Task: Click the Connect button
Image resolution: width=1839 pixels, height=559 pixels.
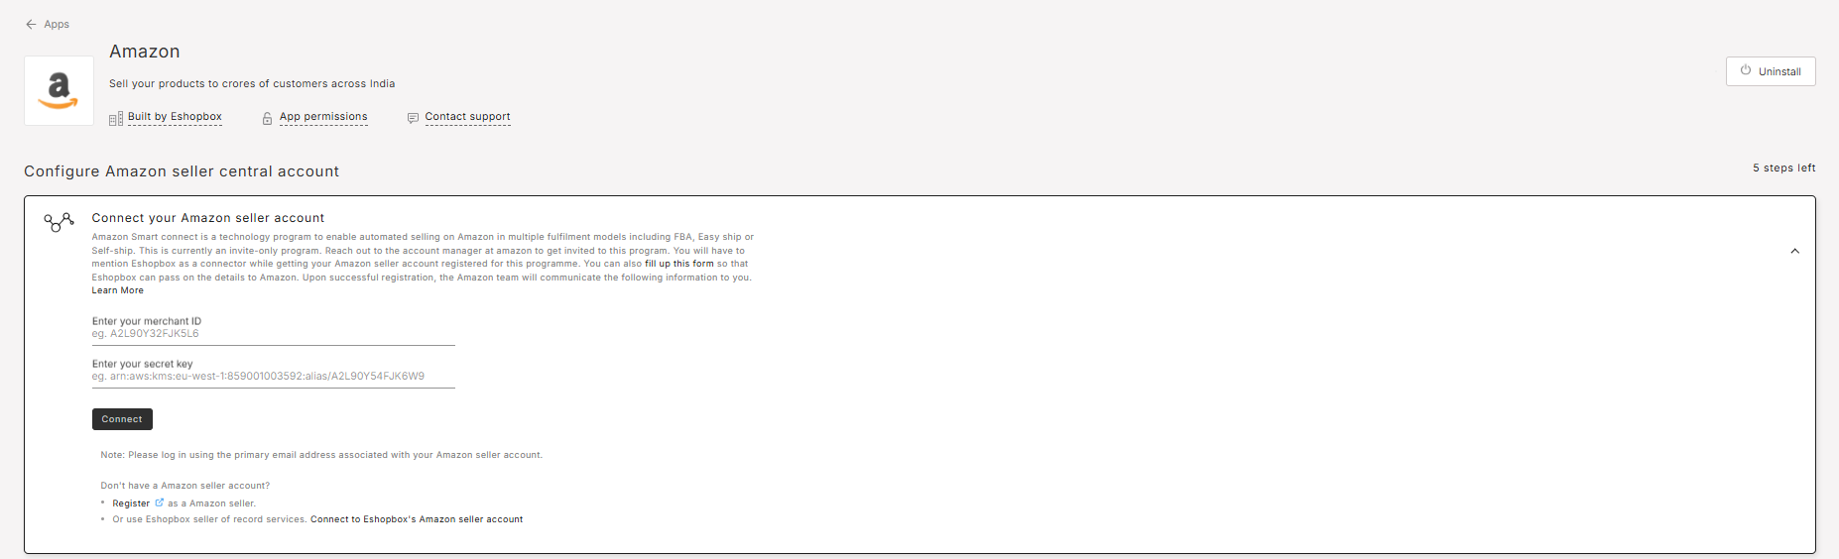Action: [x=122, y=419]
